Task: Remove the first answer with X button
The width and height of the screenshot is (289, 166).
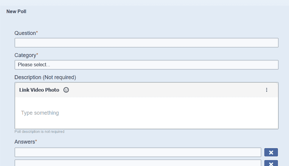Action: [271, 152]
